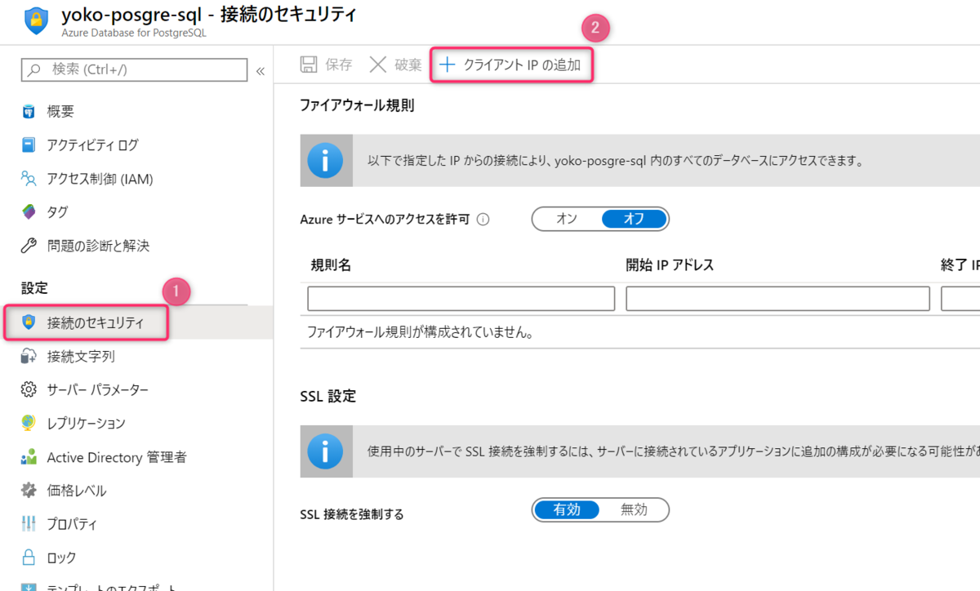This screenshot has height=591, width=980.
Task: Click the Active Directory 管理者 icon
Action: click(29, 457)
